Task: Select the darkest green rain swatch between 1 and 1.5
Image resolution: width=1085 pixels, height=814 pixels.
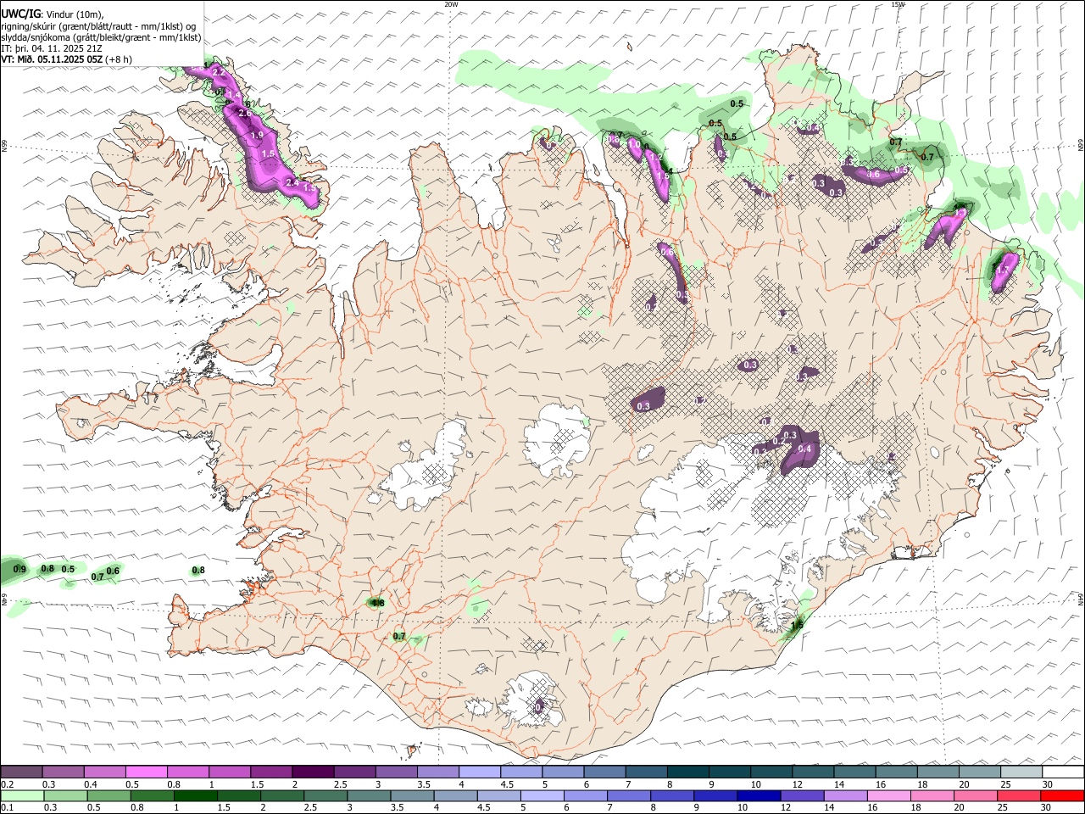Action: tap(195, 796)
